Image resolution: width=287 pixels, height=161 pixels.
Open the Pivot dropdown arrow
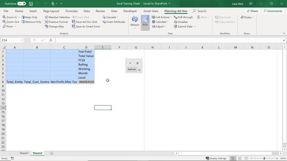point(15,27)
